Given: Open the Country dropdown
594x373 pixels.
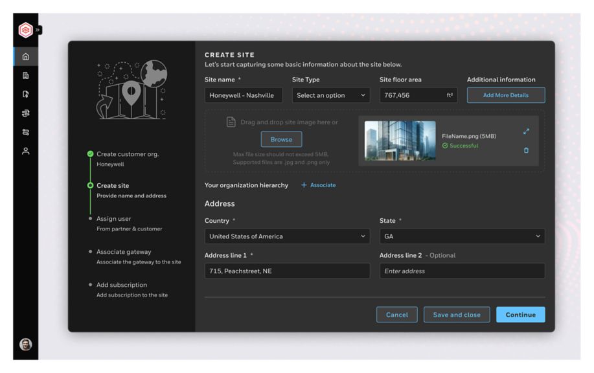Looking at the screenshot, I should [x=287, y=236].
